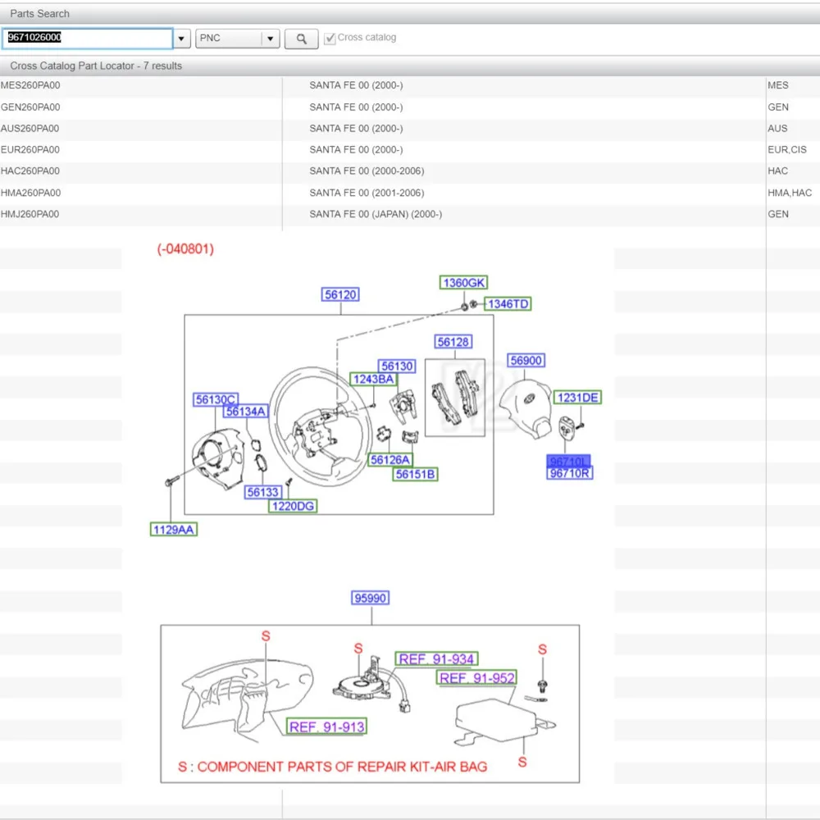The width and height of the screenshot is (820, 820).
Task: Open REF. 91-952 reference link
Action: tap(476, 678)
